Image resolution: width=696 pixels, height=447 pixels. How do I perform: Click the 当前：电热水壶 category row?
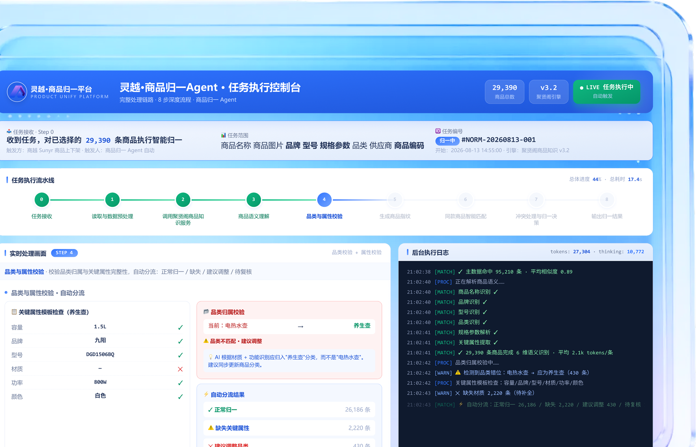[x=289, y=326]
